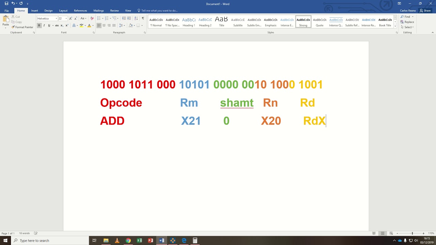The height and width of the screenshot is (245, 436).
Task: Toggle Underline formatting
Action: pos(49,26)
